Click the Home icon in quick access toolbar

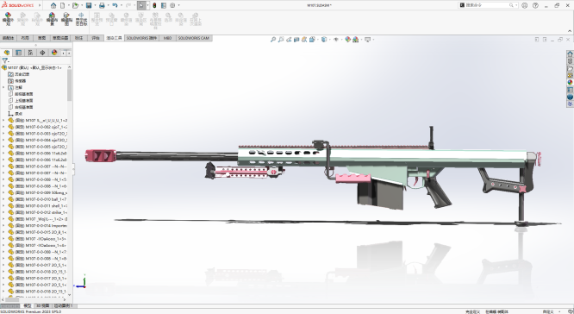(x=53, y=5)
